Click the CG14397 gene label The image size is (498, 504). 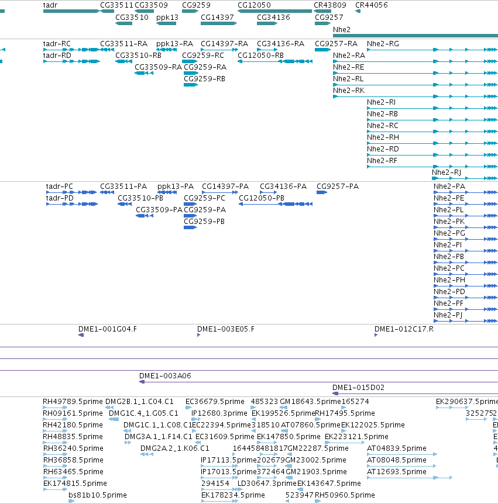tap(217, 18)
